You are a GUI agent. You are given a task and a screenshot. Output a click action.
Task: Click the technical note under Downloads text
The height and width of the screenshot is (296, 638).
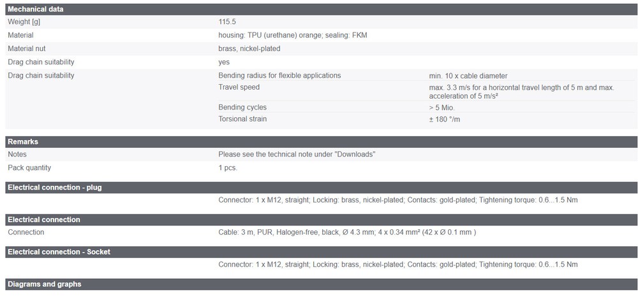coord(297,155)
